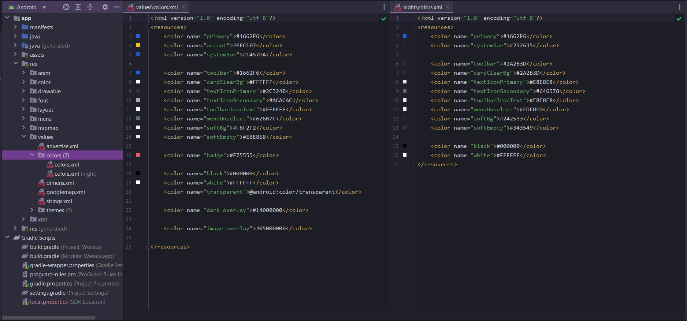Open strings.xml in the project tree

[x=59, y=201]
